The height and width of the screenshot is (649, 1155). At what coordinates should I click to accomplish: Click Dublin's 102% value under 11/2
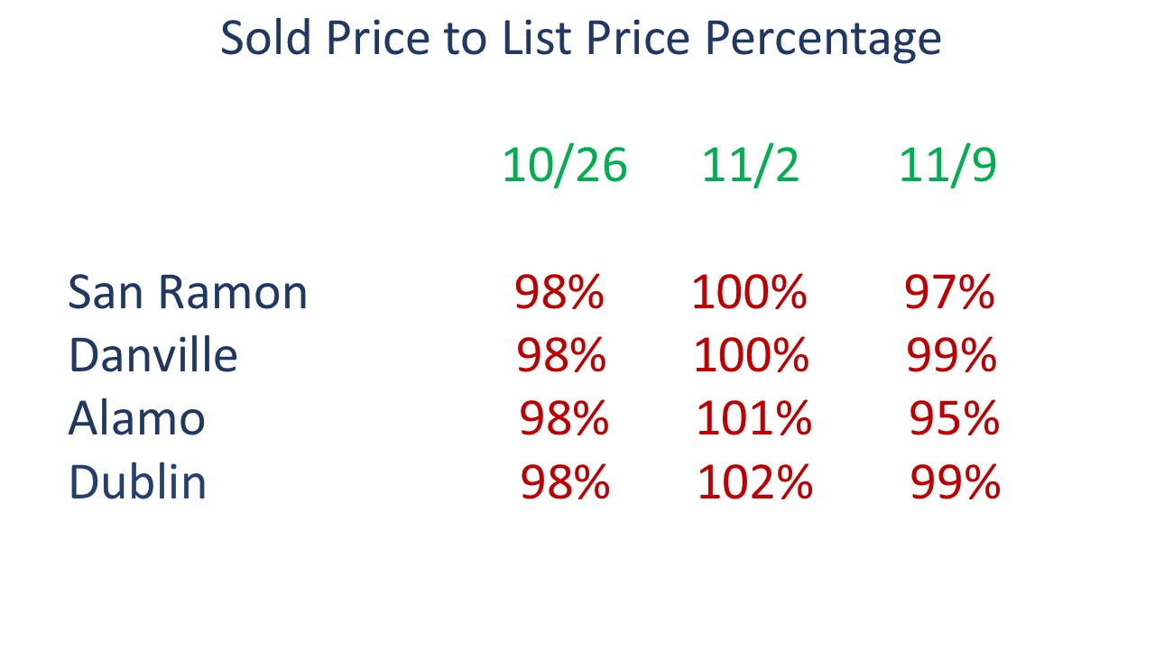pyautogui.click(x=755, y=483)
